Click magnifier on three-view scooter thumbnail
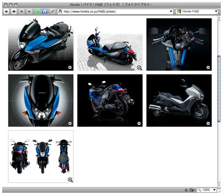223x195 pixels. pos(70,180)
